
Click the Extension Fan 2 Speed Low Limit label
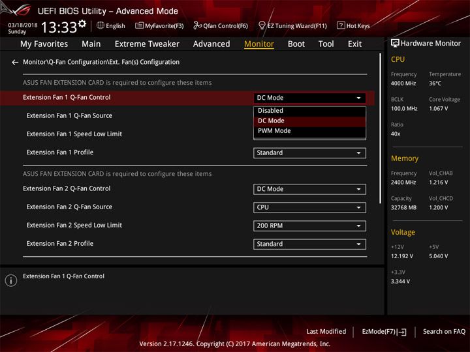click(74, 226)
